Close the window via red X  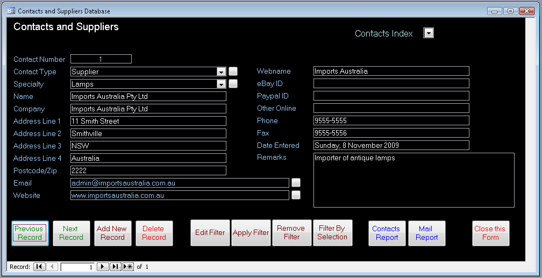coord(527,11)
